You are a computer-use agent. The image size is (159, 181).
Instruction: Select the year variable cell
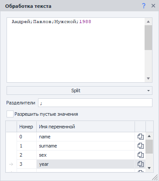86,164
